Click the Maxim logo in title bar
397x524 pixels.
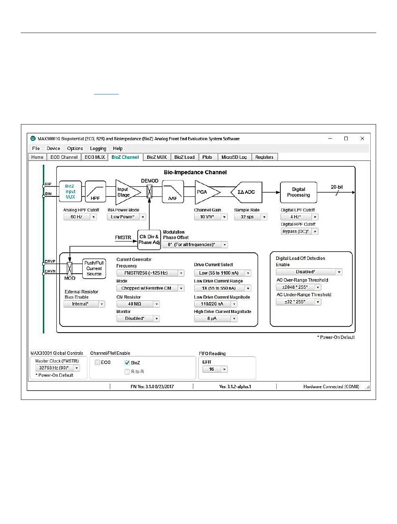[x=33, y=139]
